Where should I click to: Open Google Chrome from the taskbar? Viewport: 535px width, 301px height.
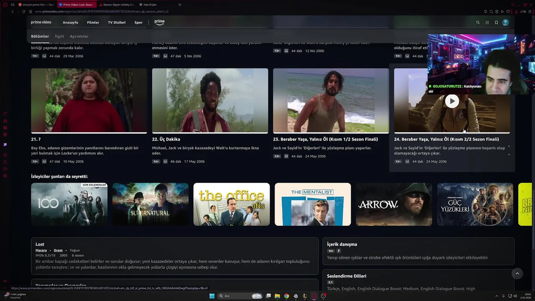[286, 296]
